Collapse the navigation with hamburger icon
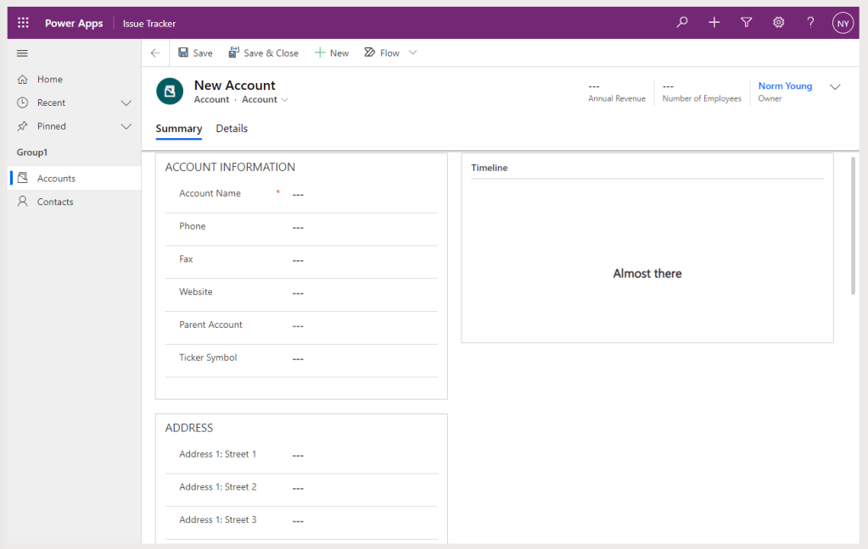The image size is (868, 549). click(22, 53)
